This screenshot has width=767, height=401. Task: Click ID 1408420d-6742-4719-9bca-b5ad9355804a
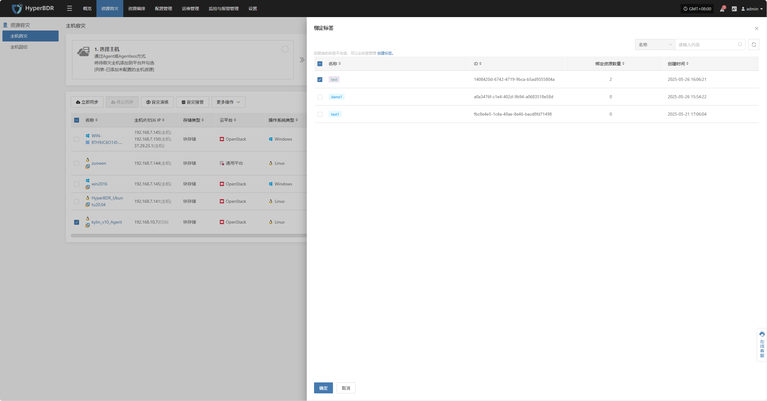click(x=514, y=79)
